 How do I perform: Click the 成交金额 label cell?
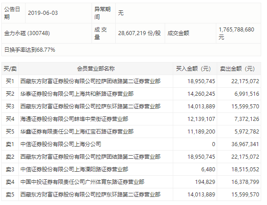coord(190,33)
